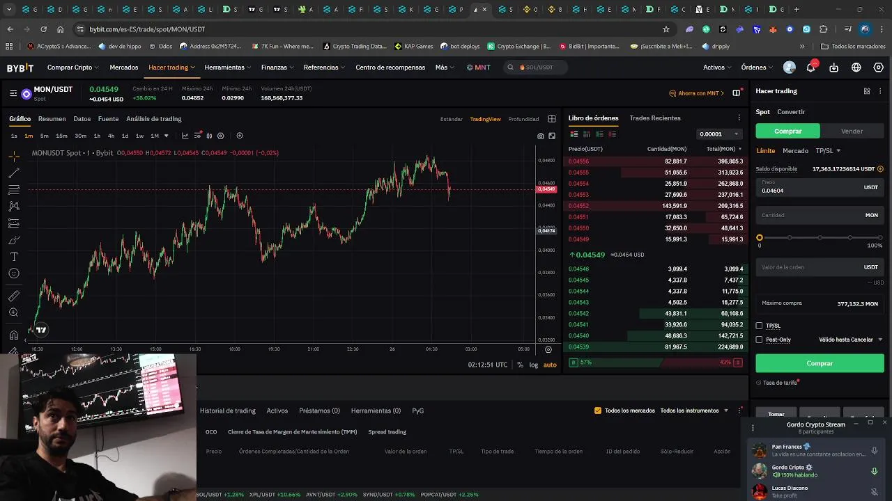Change language via globe icon
This screenshot has height=501, width=892.
(x=856, y=67)
